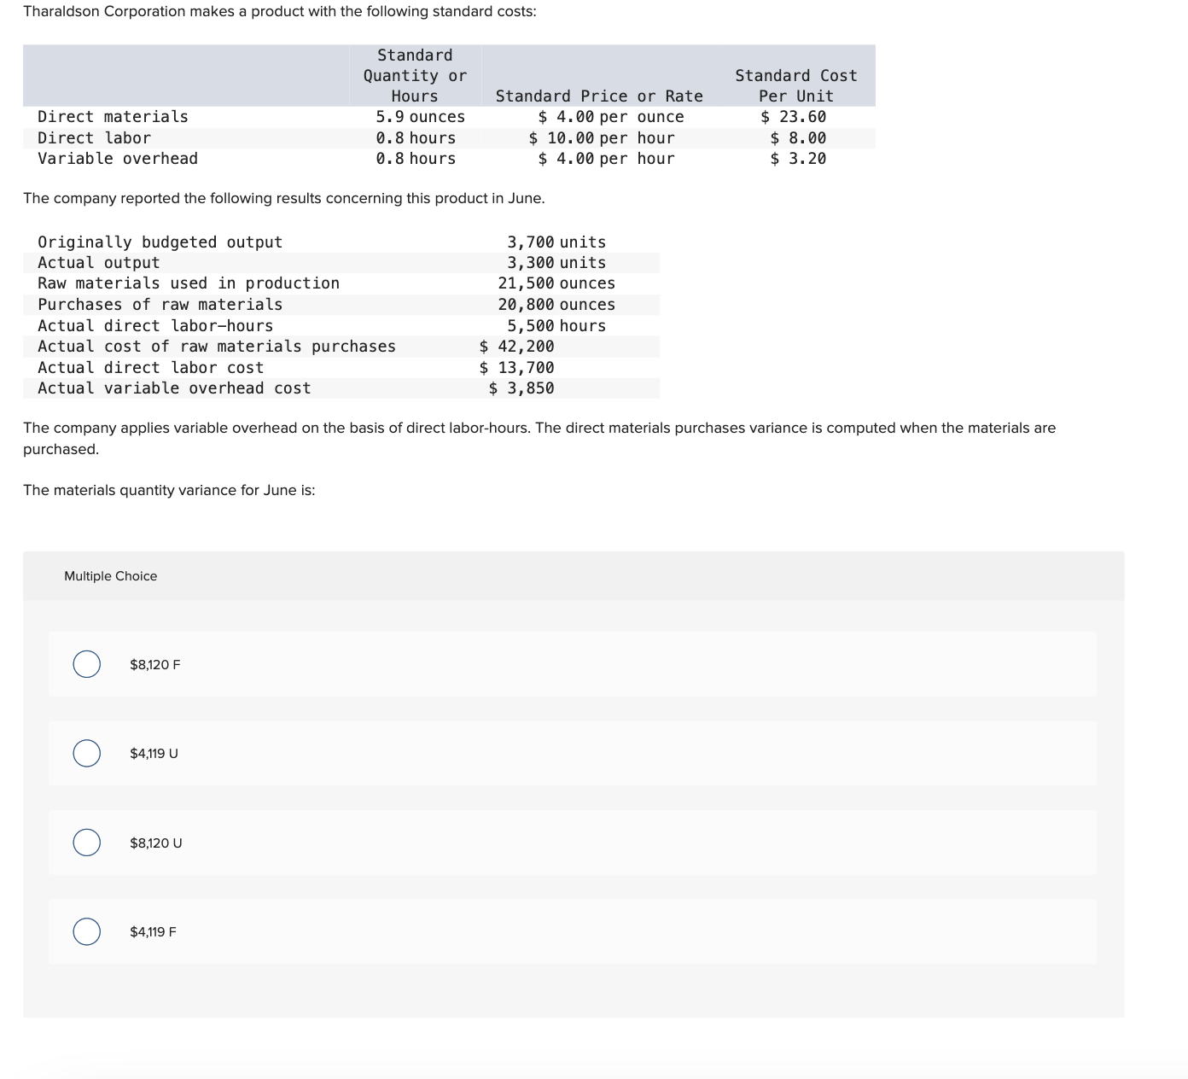This screenshot has height=1079, width=1188.
Task: Click the Multiple Choice header label
Action: point(110,576)
